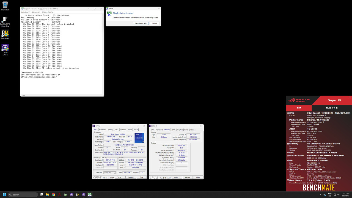Switch to SPD tab in CPU-Z memory timings window
352x198 pixels.
[x=174, y=130]
